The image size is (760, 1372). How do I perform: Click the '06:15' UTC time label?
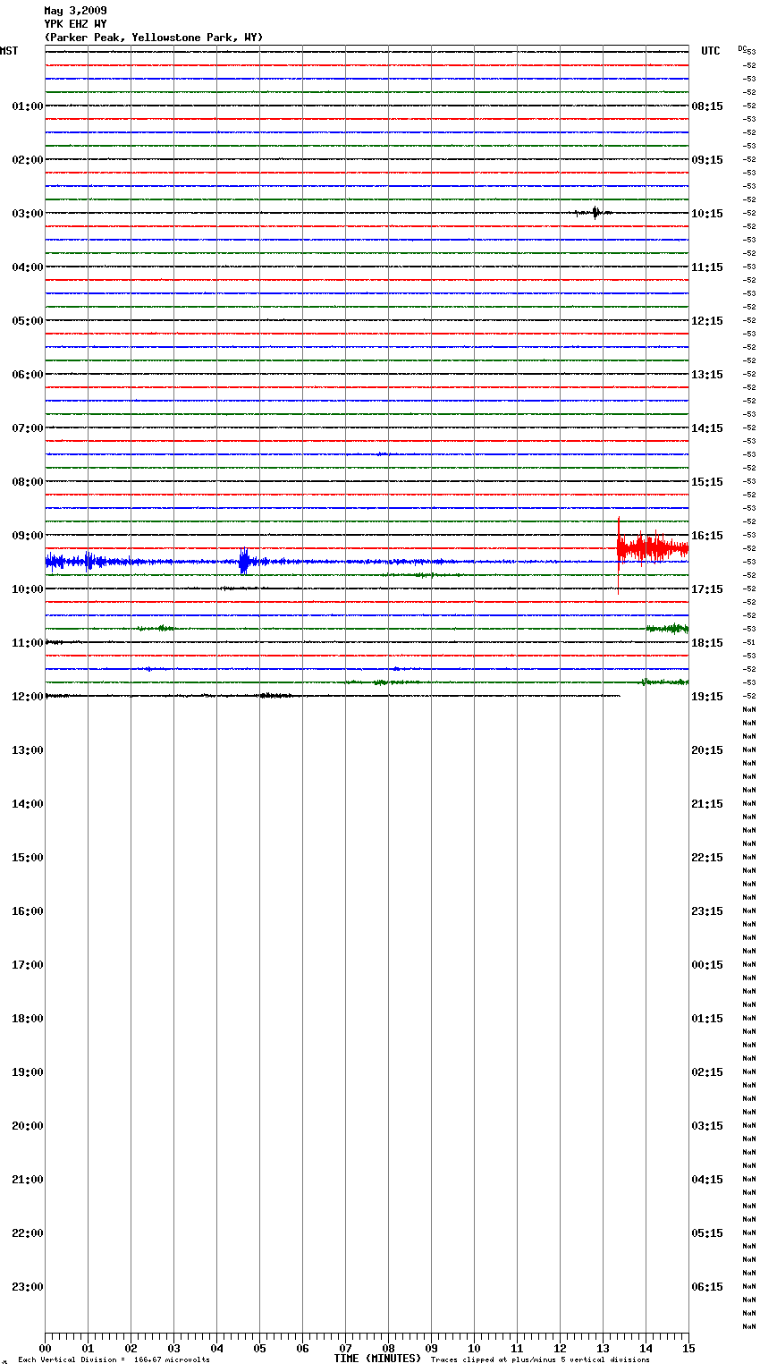coord(707,1287)
